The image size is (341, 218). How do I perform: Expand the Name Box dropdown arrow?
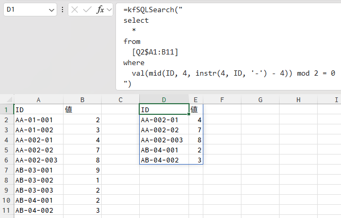pyautogui.click(x=51, y=10)
